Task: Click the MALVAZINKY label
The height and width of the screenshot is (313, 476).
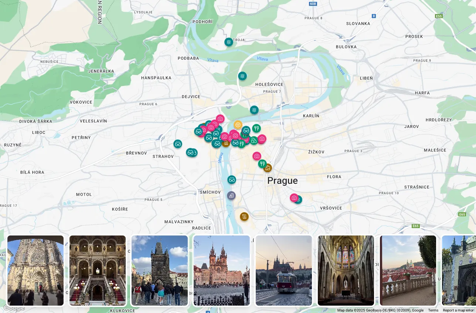Action: click(179, 222)
